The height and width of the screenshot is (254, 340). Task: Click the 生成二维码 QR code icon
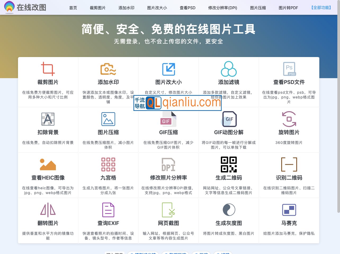coord(229,164)
